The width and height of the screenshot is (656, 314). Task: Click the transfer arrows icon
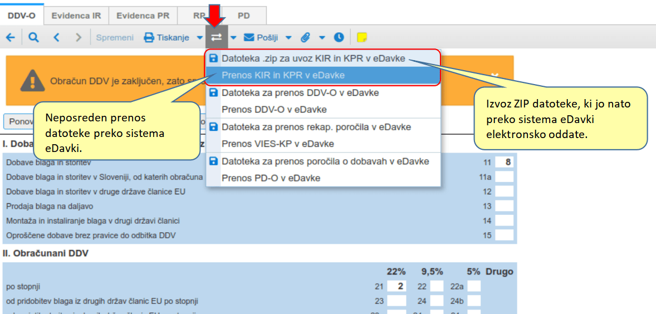pyautogui.click(x=216, y=38)
